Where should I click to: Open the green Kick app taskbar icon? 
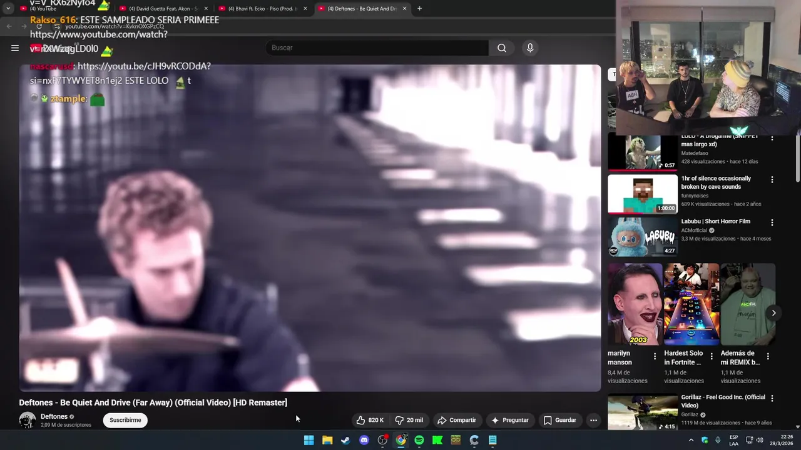[x=437, y=440]
